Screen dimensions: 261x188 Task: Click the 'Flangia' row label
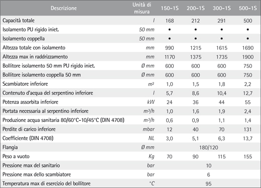(10, 147)
